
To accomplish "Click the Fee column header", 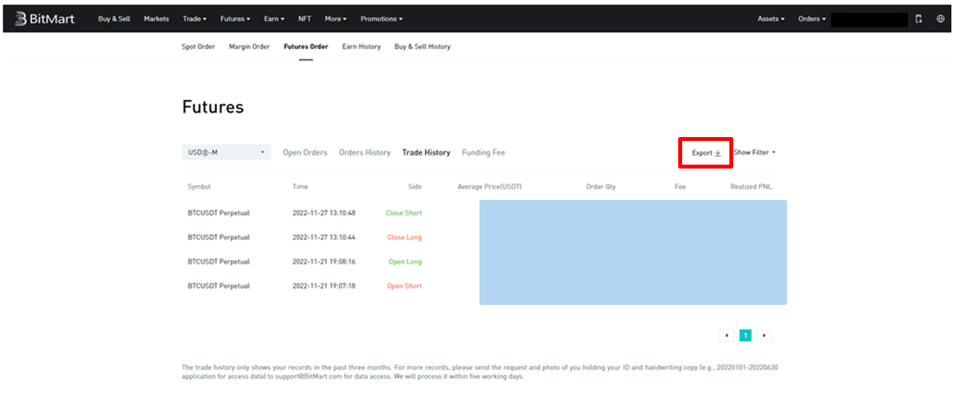I will tap(680, 187).
